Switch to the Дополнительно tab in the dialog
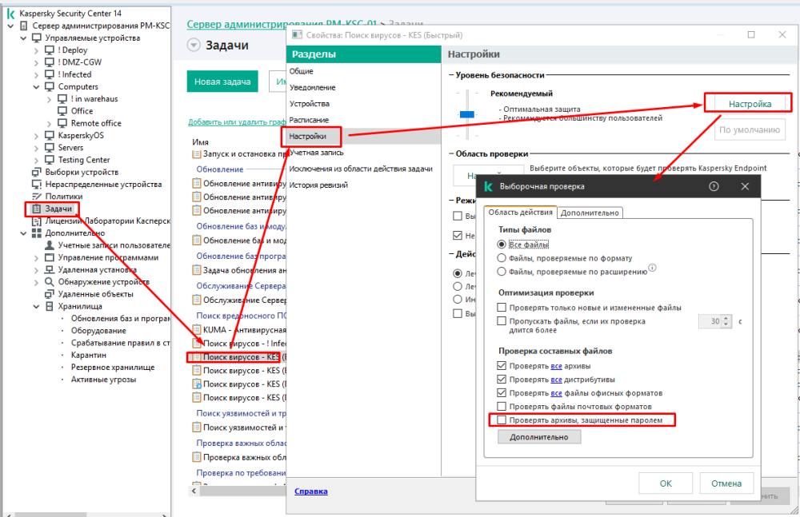This screenshot has height=517, width=800. pos(590,213)
